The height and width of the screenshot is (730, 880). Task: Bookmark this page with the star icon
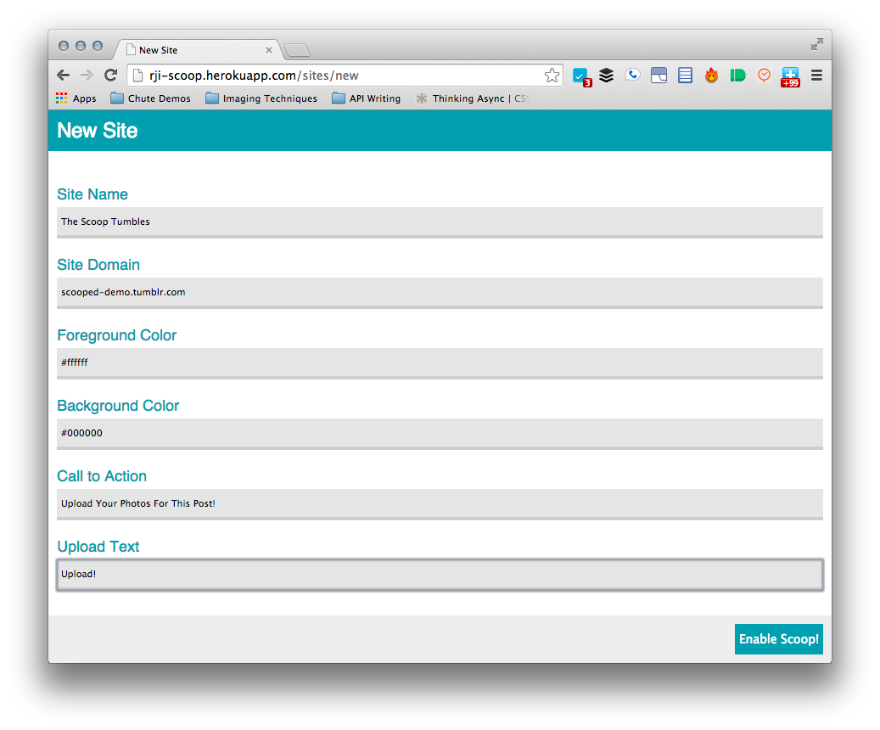pyautogui.click(x=552, y=76)
